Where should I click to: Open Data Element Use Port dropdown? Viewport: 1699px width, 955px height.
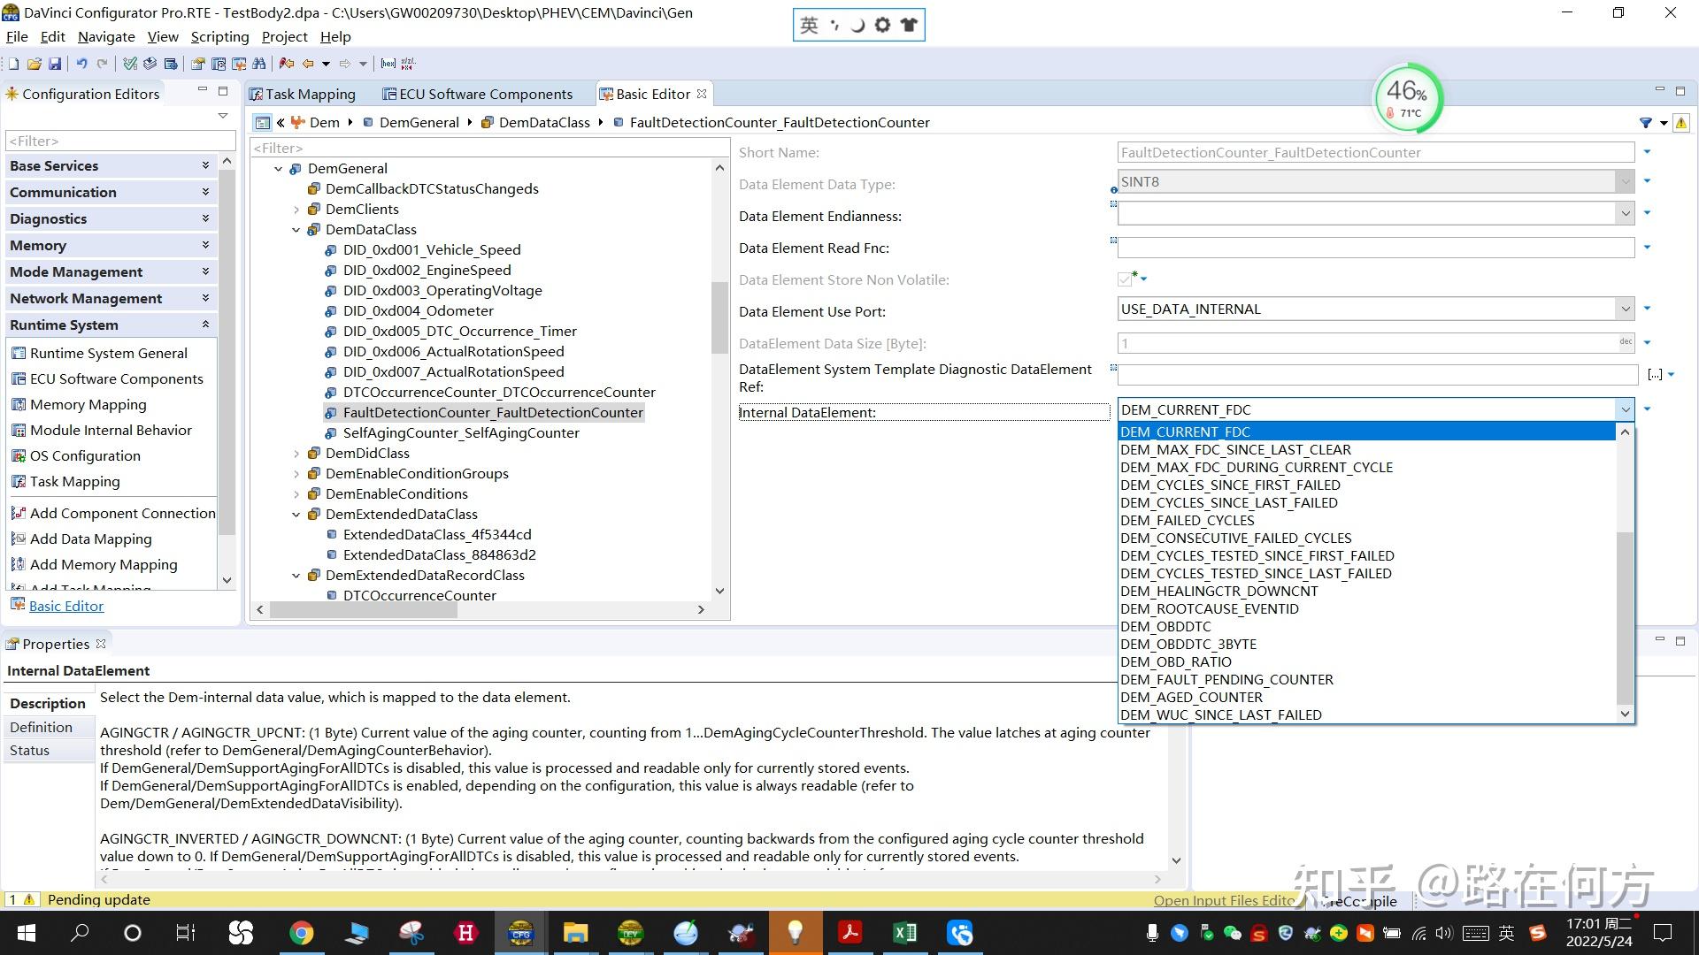point(1625,309)
